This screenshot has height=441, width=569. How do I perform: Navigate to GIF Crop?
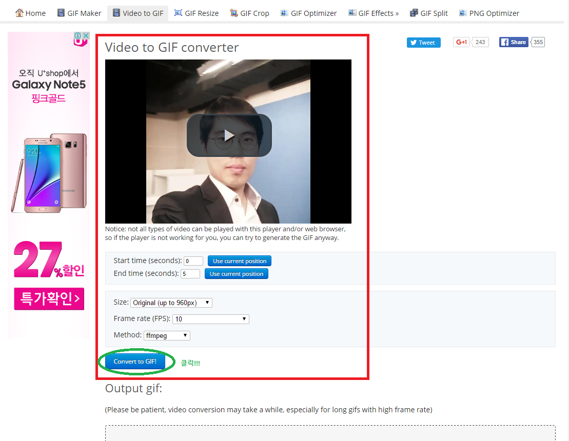tap(250, 13)
